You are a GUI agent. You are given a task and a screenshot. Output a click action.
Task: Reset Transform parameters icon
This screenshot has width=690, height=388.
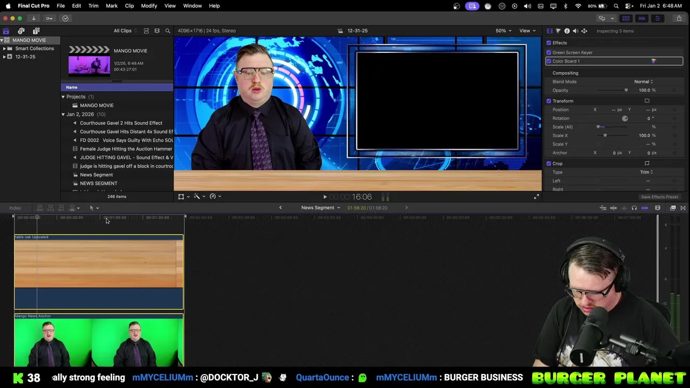[x=647, y=101]
